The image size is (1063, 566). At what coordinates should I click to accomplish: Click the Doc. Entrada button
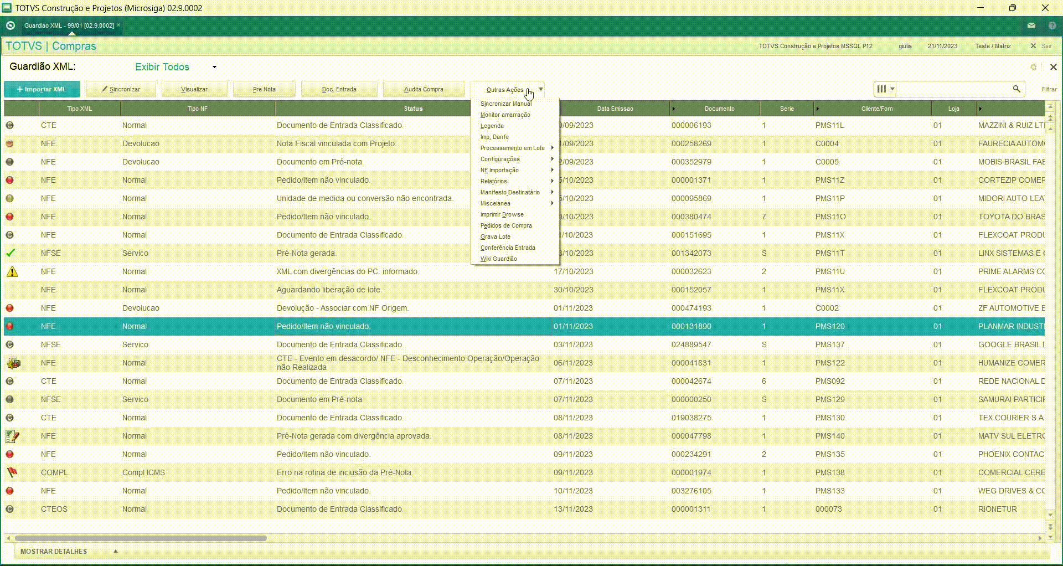[339, 89]
